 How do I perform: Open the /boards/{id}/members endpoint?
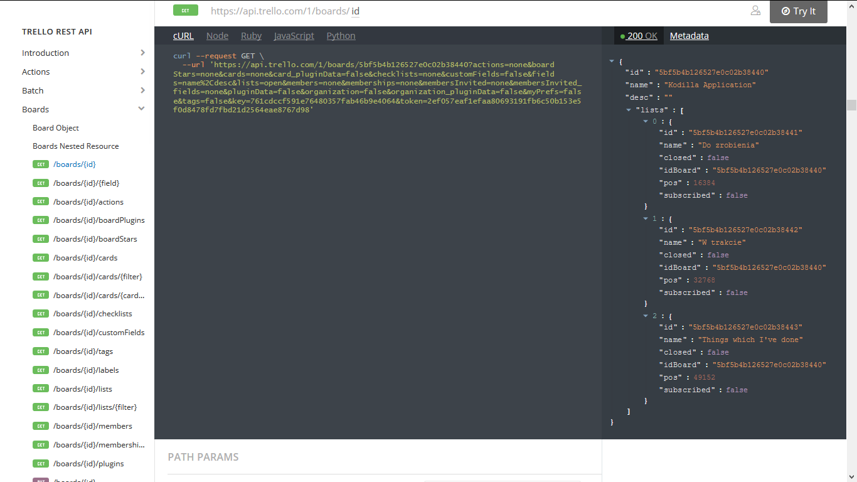click(x=93, y=426)
